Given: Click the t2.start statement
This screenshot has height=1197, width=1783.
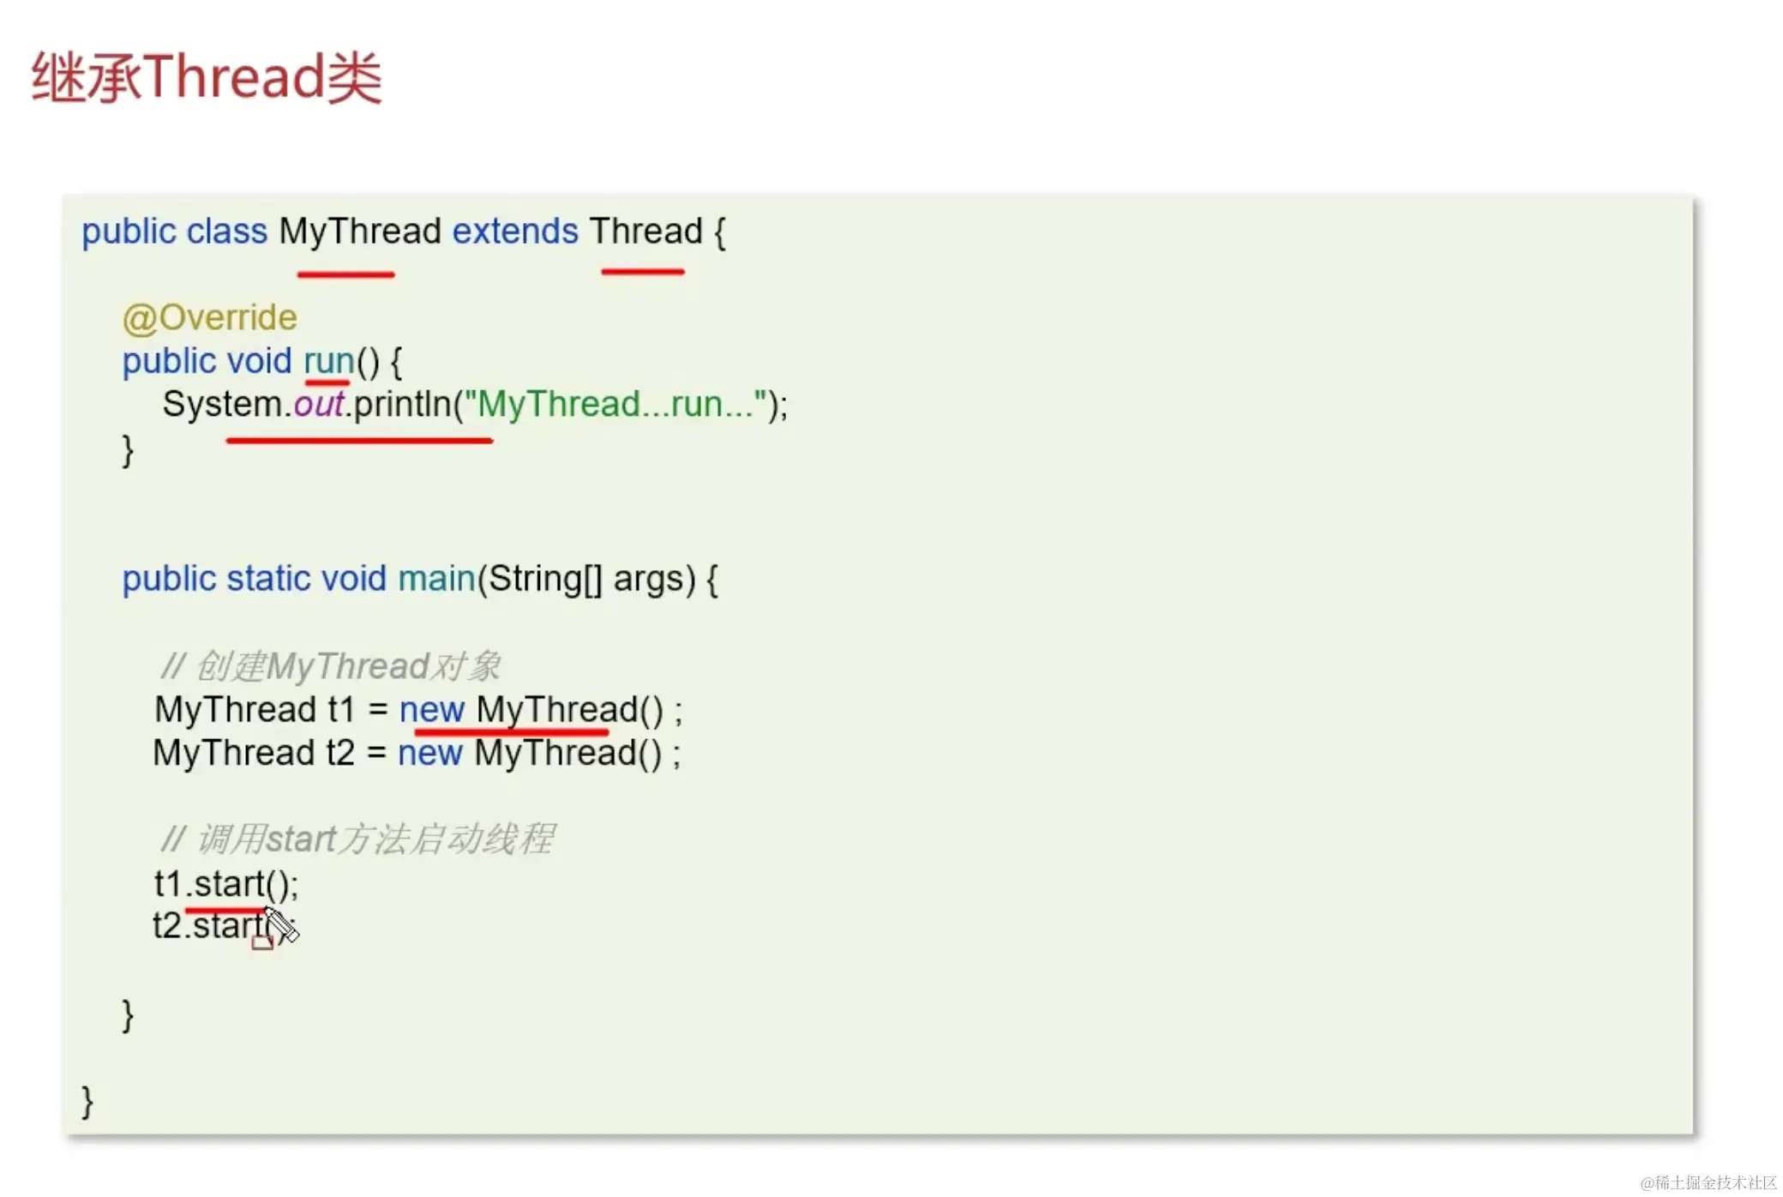Looking at the screenshot, I should (210, 926).
